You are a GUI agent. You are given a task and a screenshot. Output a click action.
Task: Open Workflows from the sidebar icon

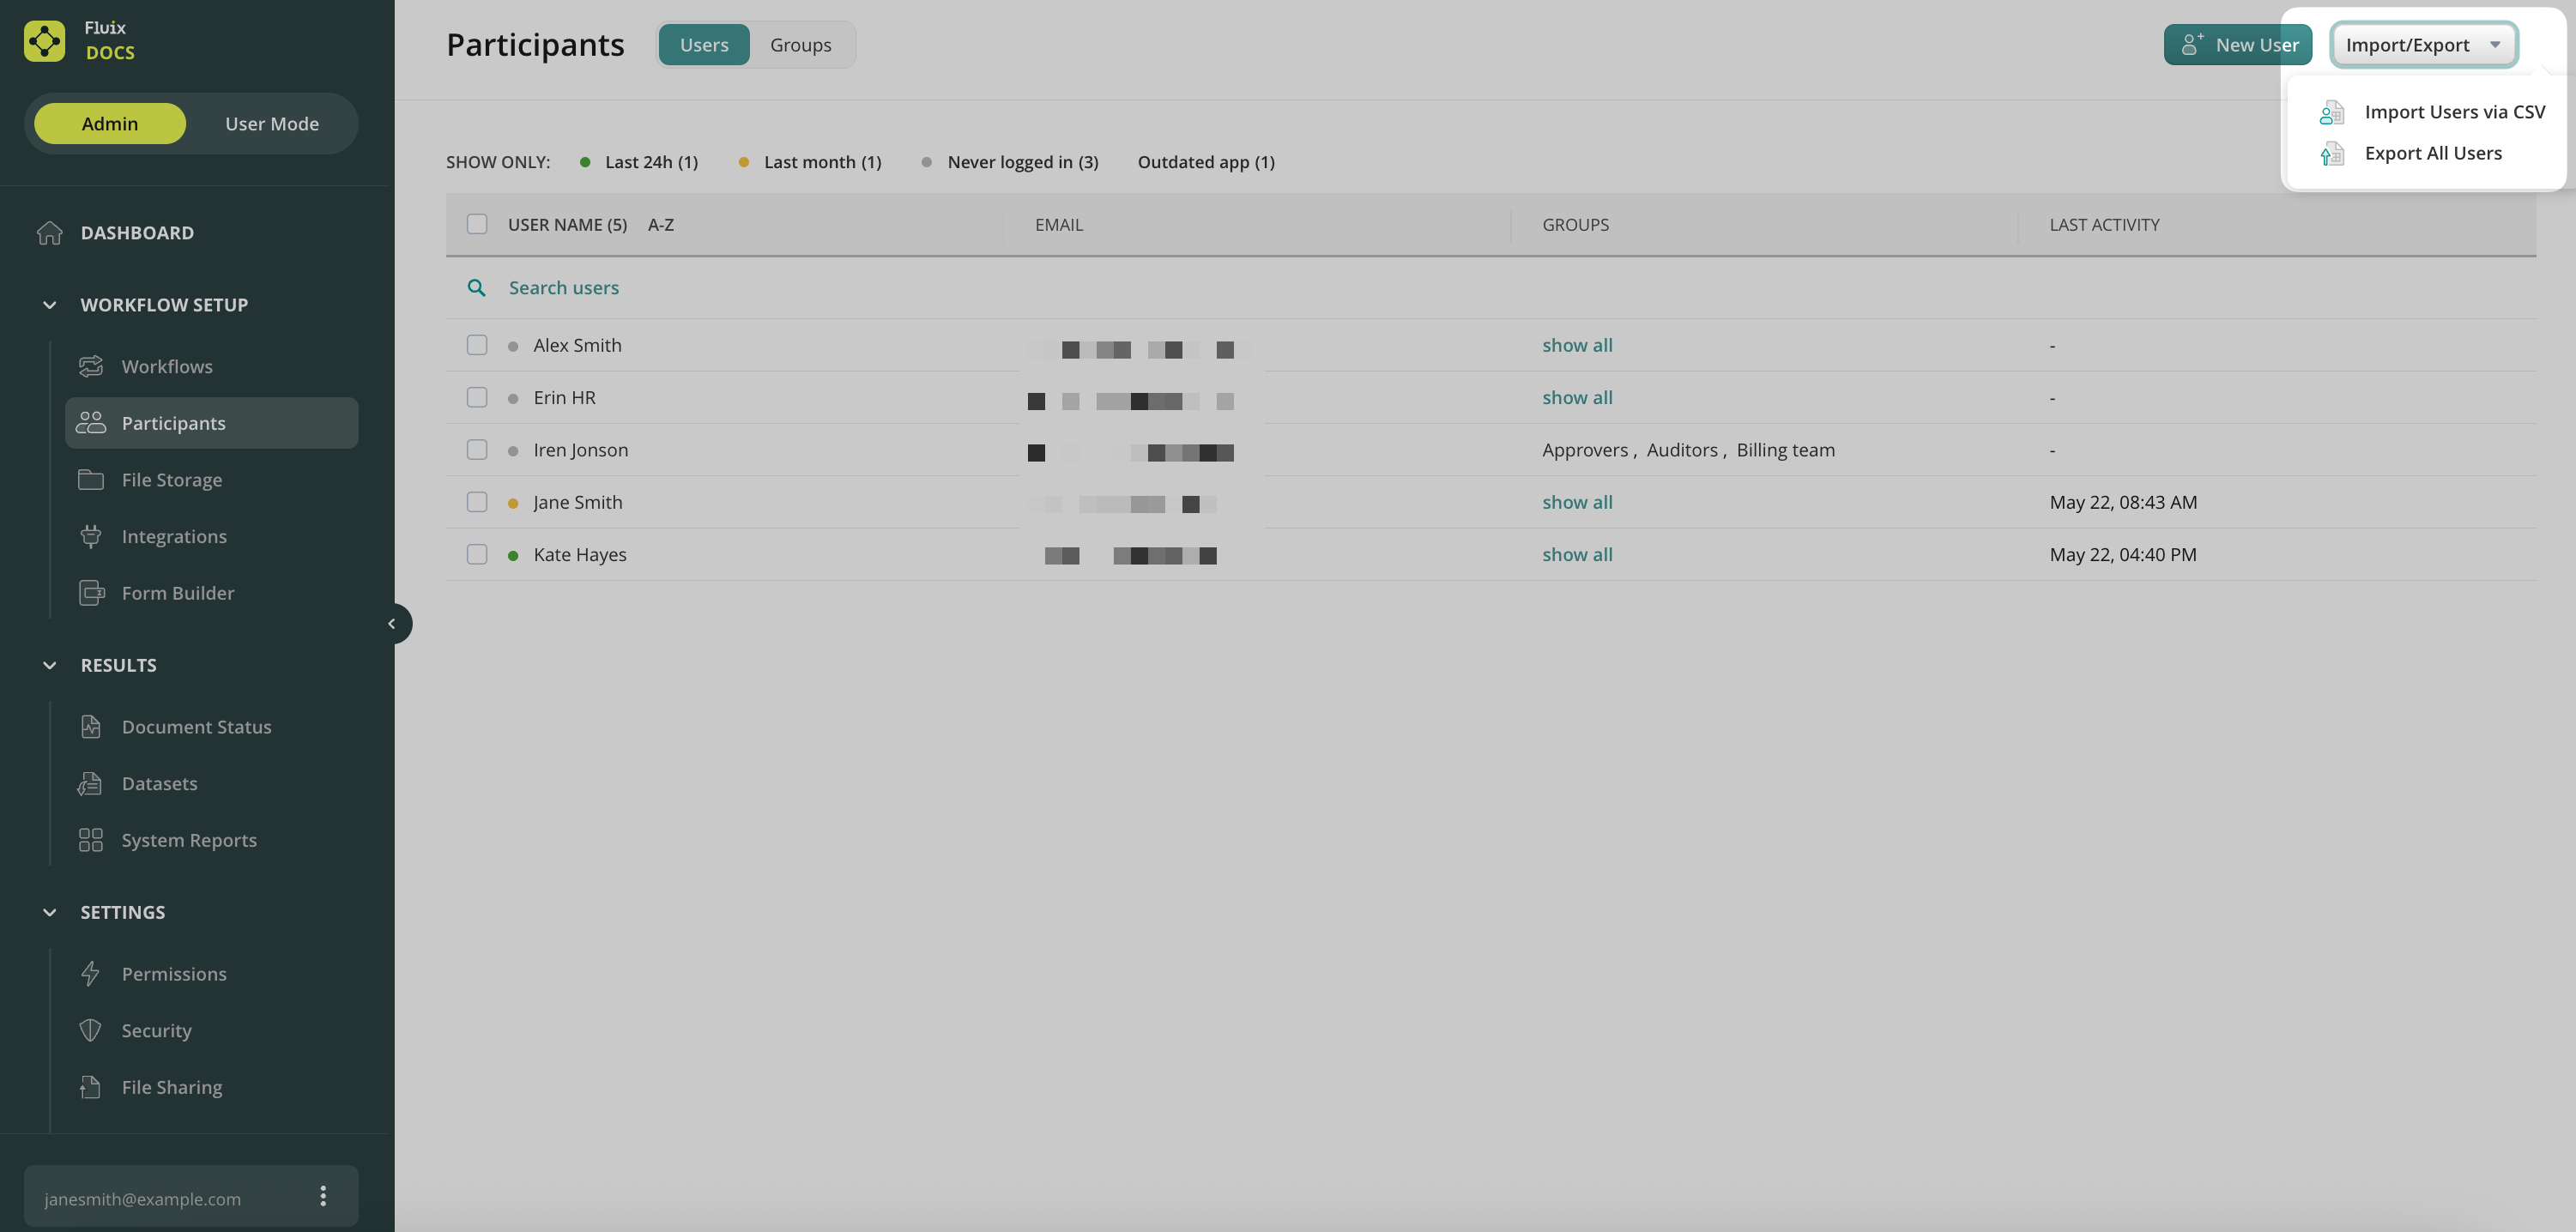(x=91, y=366)
